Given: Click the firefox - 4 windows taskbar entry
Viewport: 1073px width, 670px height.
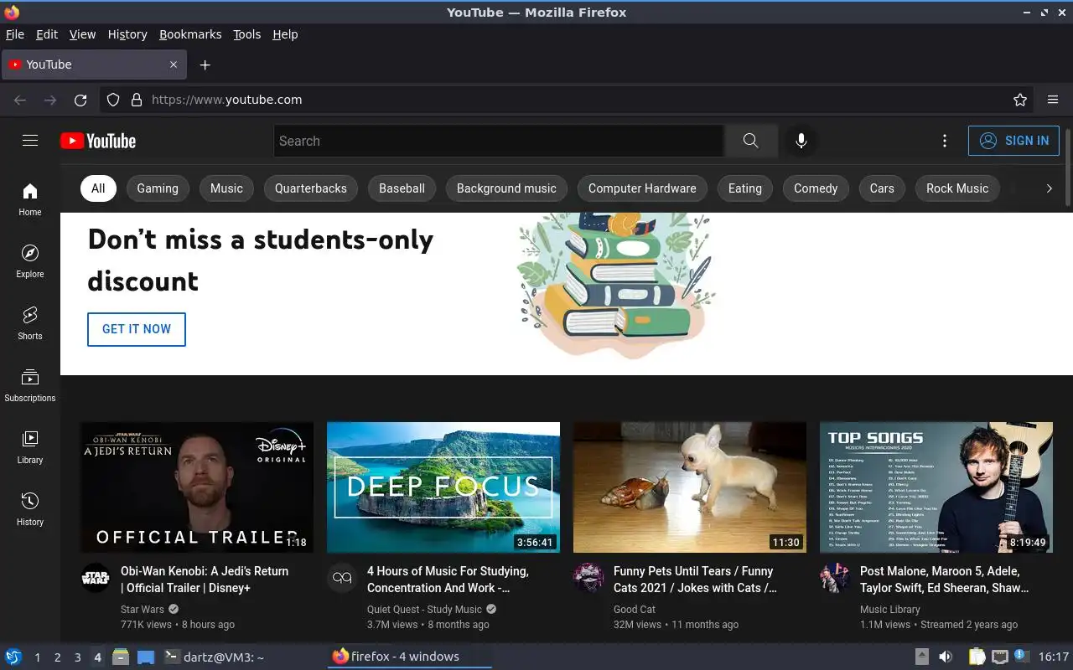Looking at the screenshot, I should coord(409,657).
